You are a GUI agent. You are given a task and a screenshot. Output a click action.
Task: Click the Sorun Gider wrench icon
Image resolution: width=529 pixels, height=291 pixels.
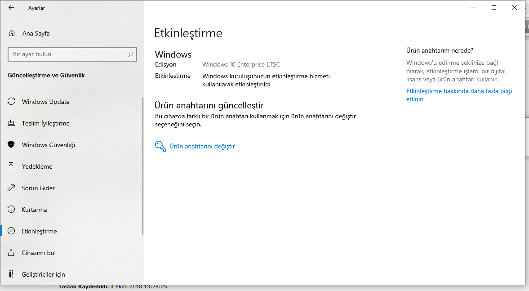(11, 188)
